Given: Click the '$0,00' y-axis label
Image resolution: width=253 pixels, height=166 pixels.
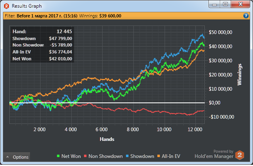Looking at the screenshot, I should [214, 103].
